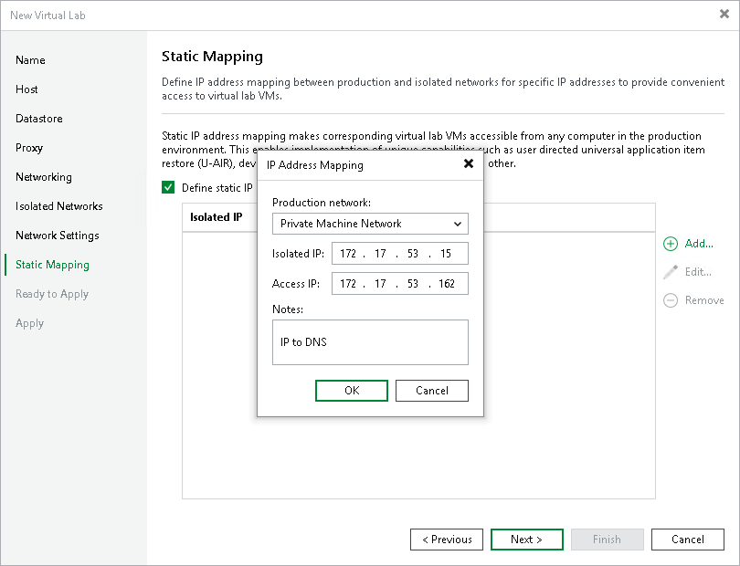Close the IP Address Mapping dialog
This screenshot has height=566, width=740.
click(468, 163)
